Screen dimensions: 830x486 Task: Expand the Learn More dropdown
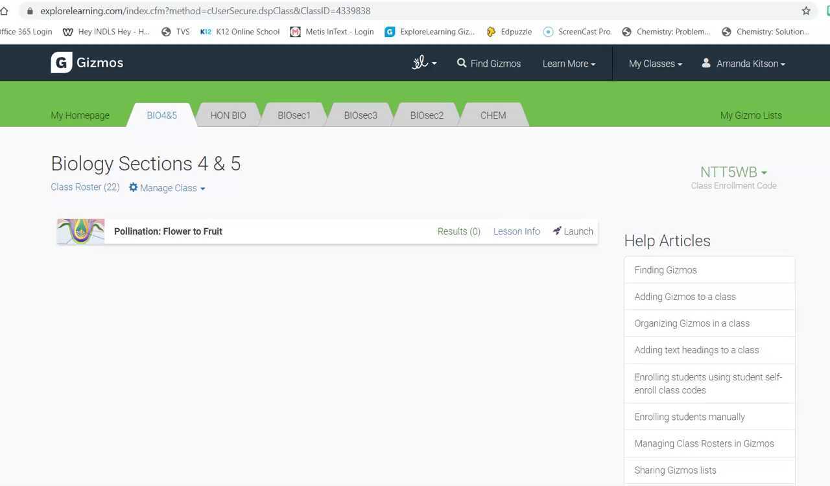[569, 64]
